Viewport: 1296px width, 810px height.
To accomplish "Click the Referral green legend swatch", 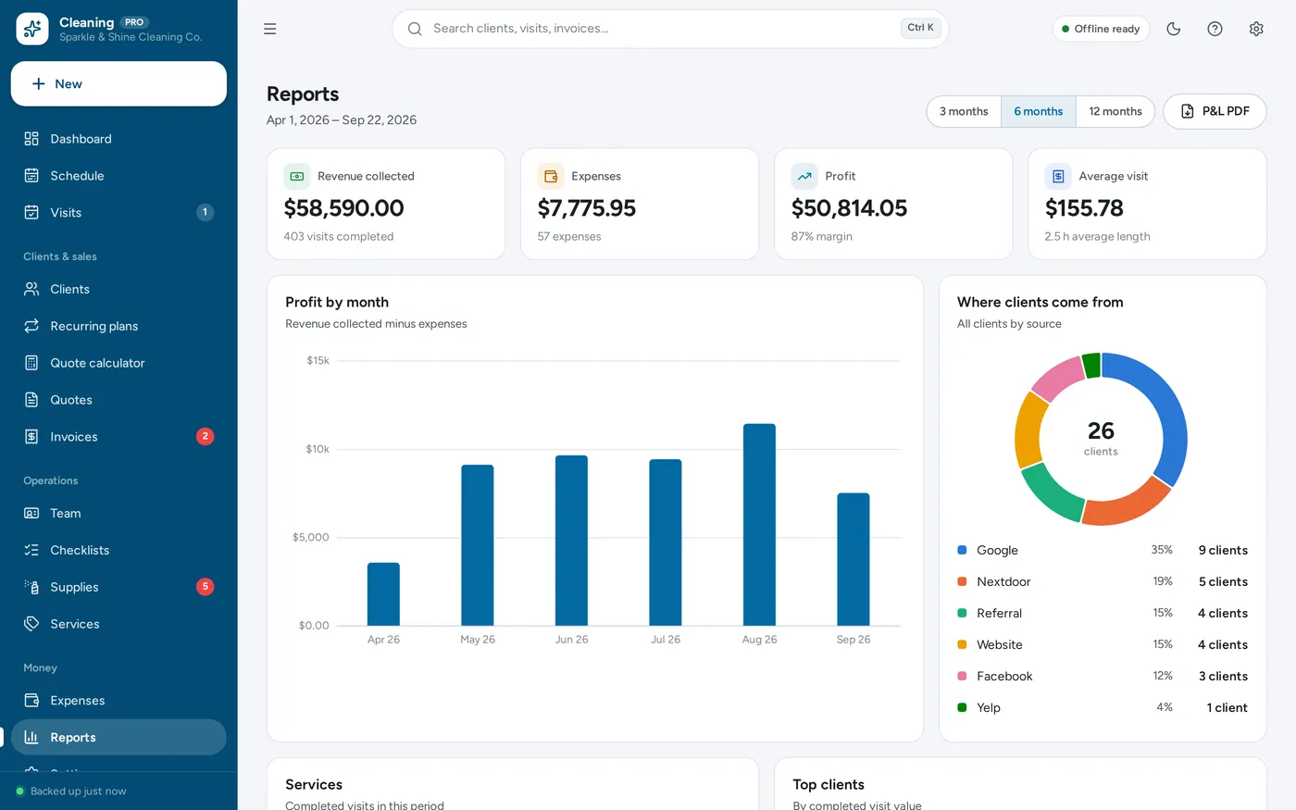I will click(x=962, y=613).
